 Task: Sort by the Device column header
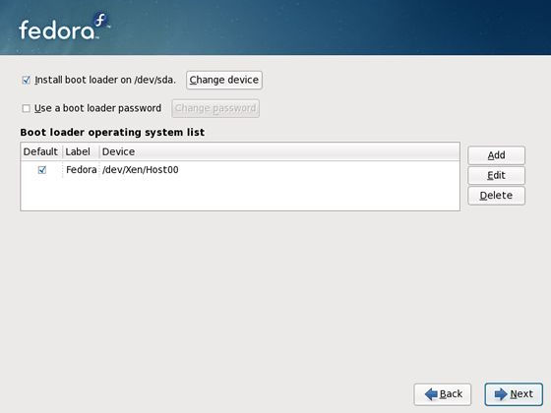click(279, 151)
